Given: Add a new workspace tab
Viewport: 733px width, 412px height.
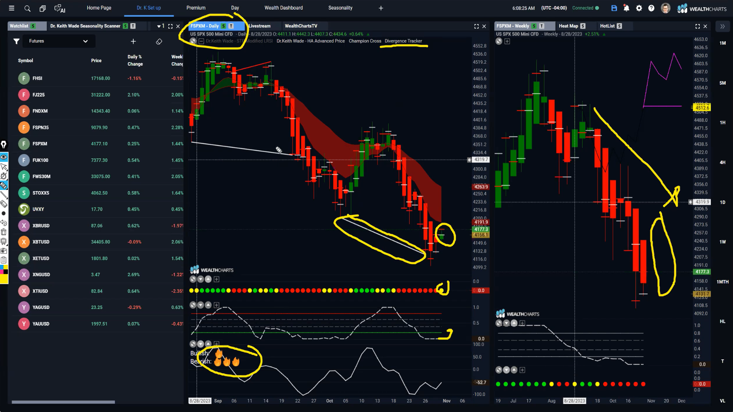Looking at the screenshot, I should (381, 8).
